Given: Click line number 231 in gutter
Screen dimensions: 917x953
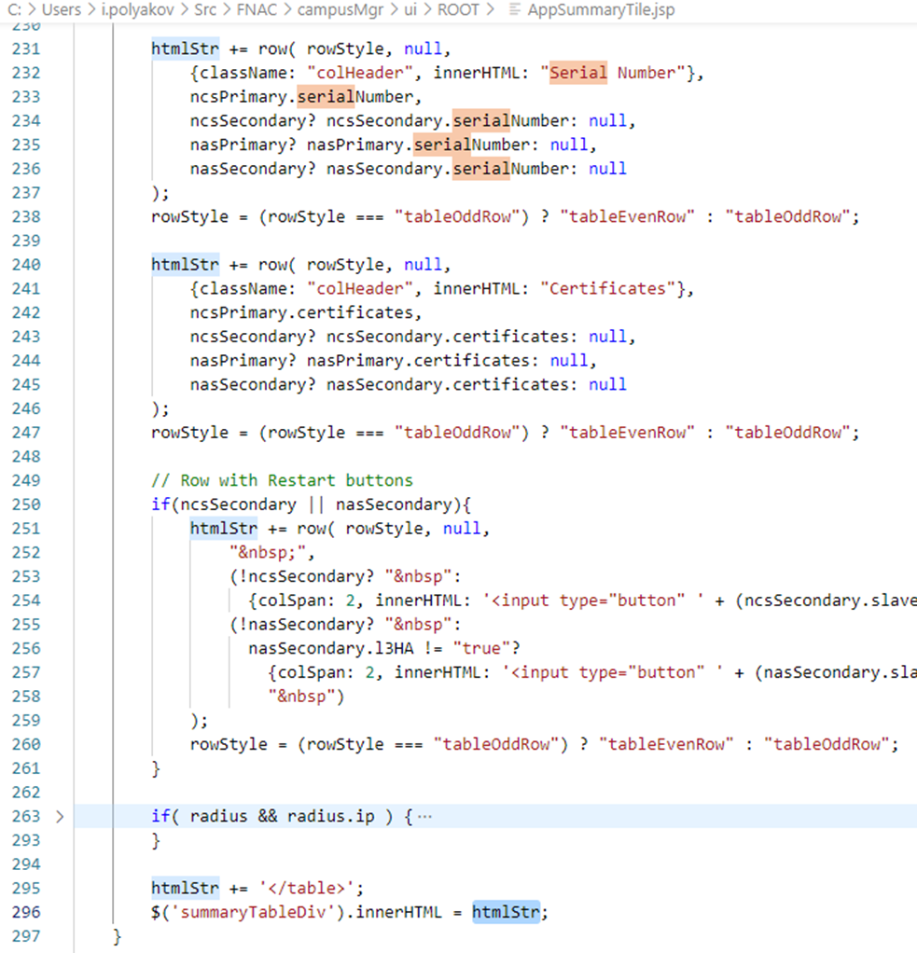Looking at the screenshot, I should 26,48.
